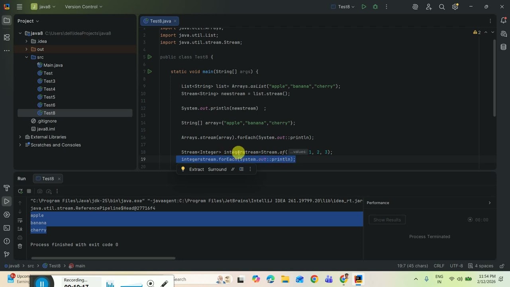Viewport: 510px width, 287px height.
Task: Open Test5 in the project tree
Action: tap(49, 97)
